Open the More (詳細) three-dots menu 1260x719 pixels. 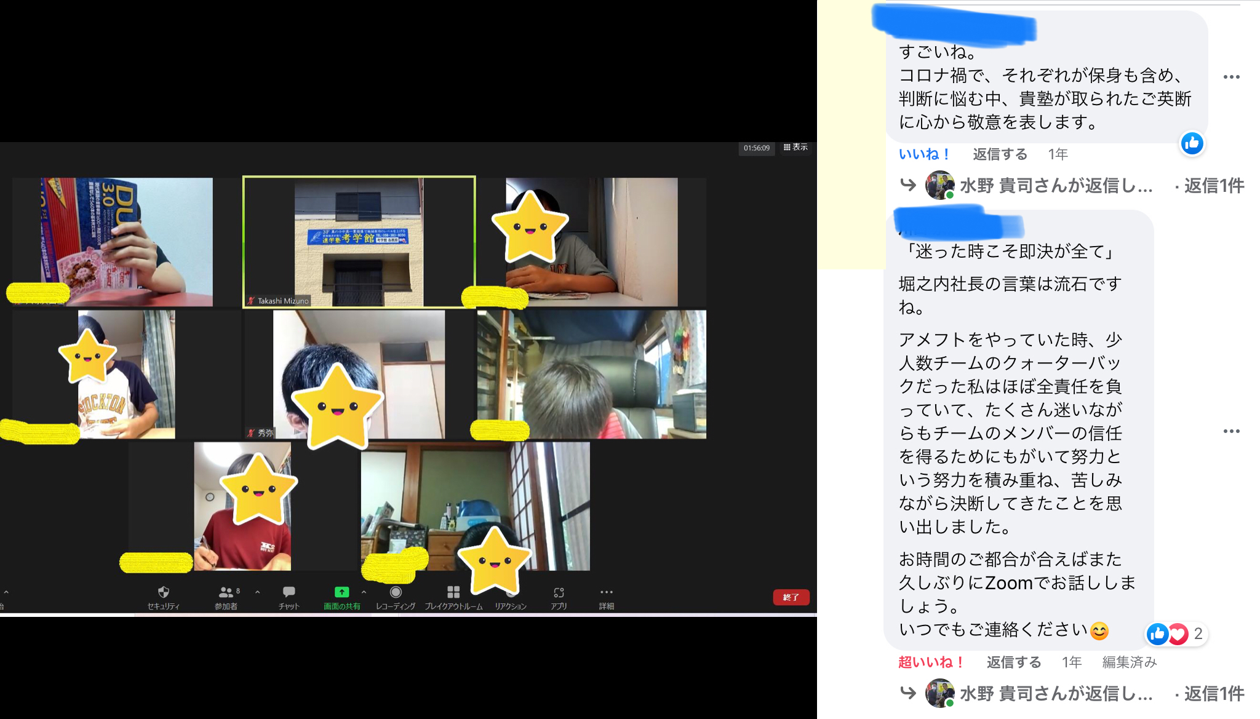(x=607, y=592)
